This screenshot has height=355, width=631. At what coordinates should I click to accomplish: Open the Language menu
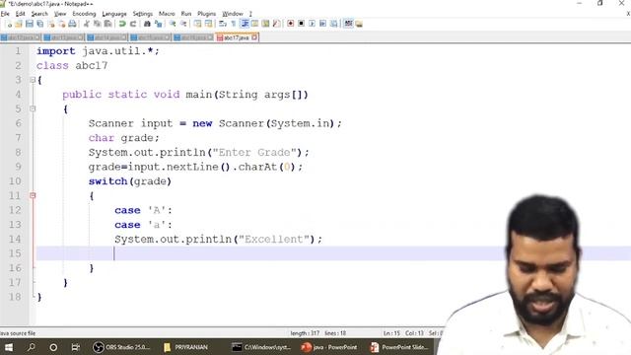[x=114, y=14]
